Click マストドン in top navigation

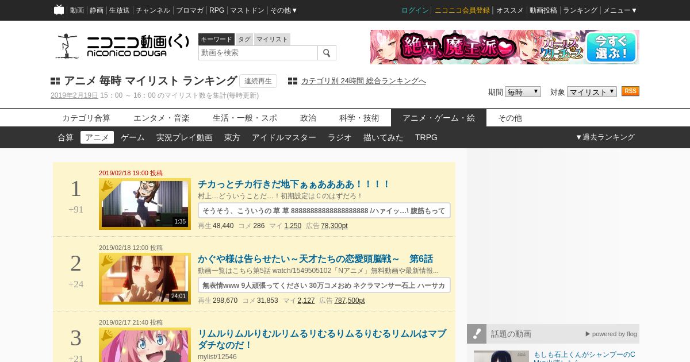(x=247, y=10)
